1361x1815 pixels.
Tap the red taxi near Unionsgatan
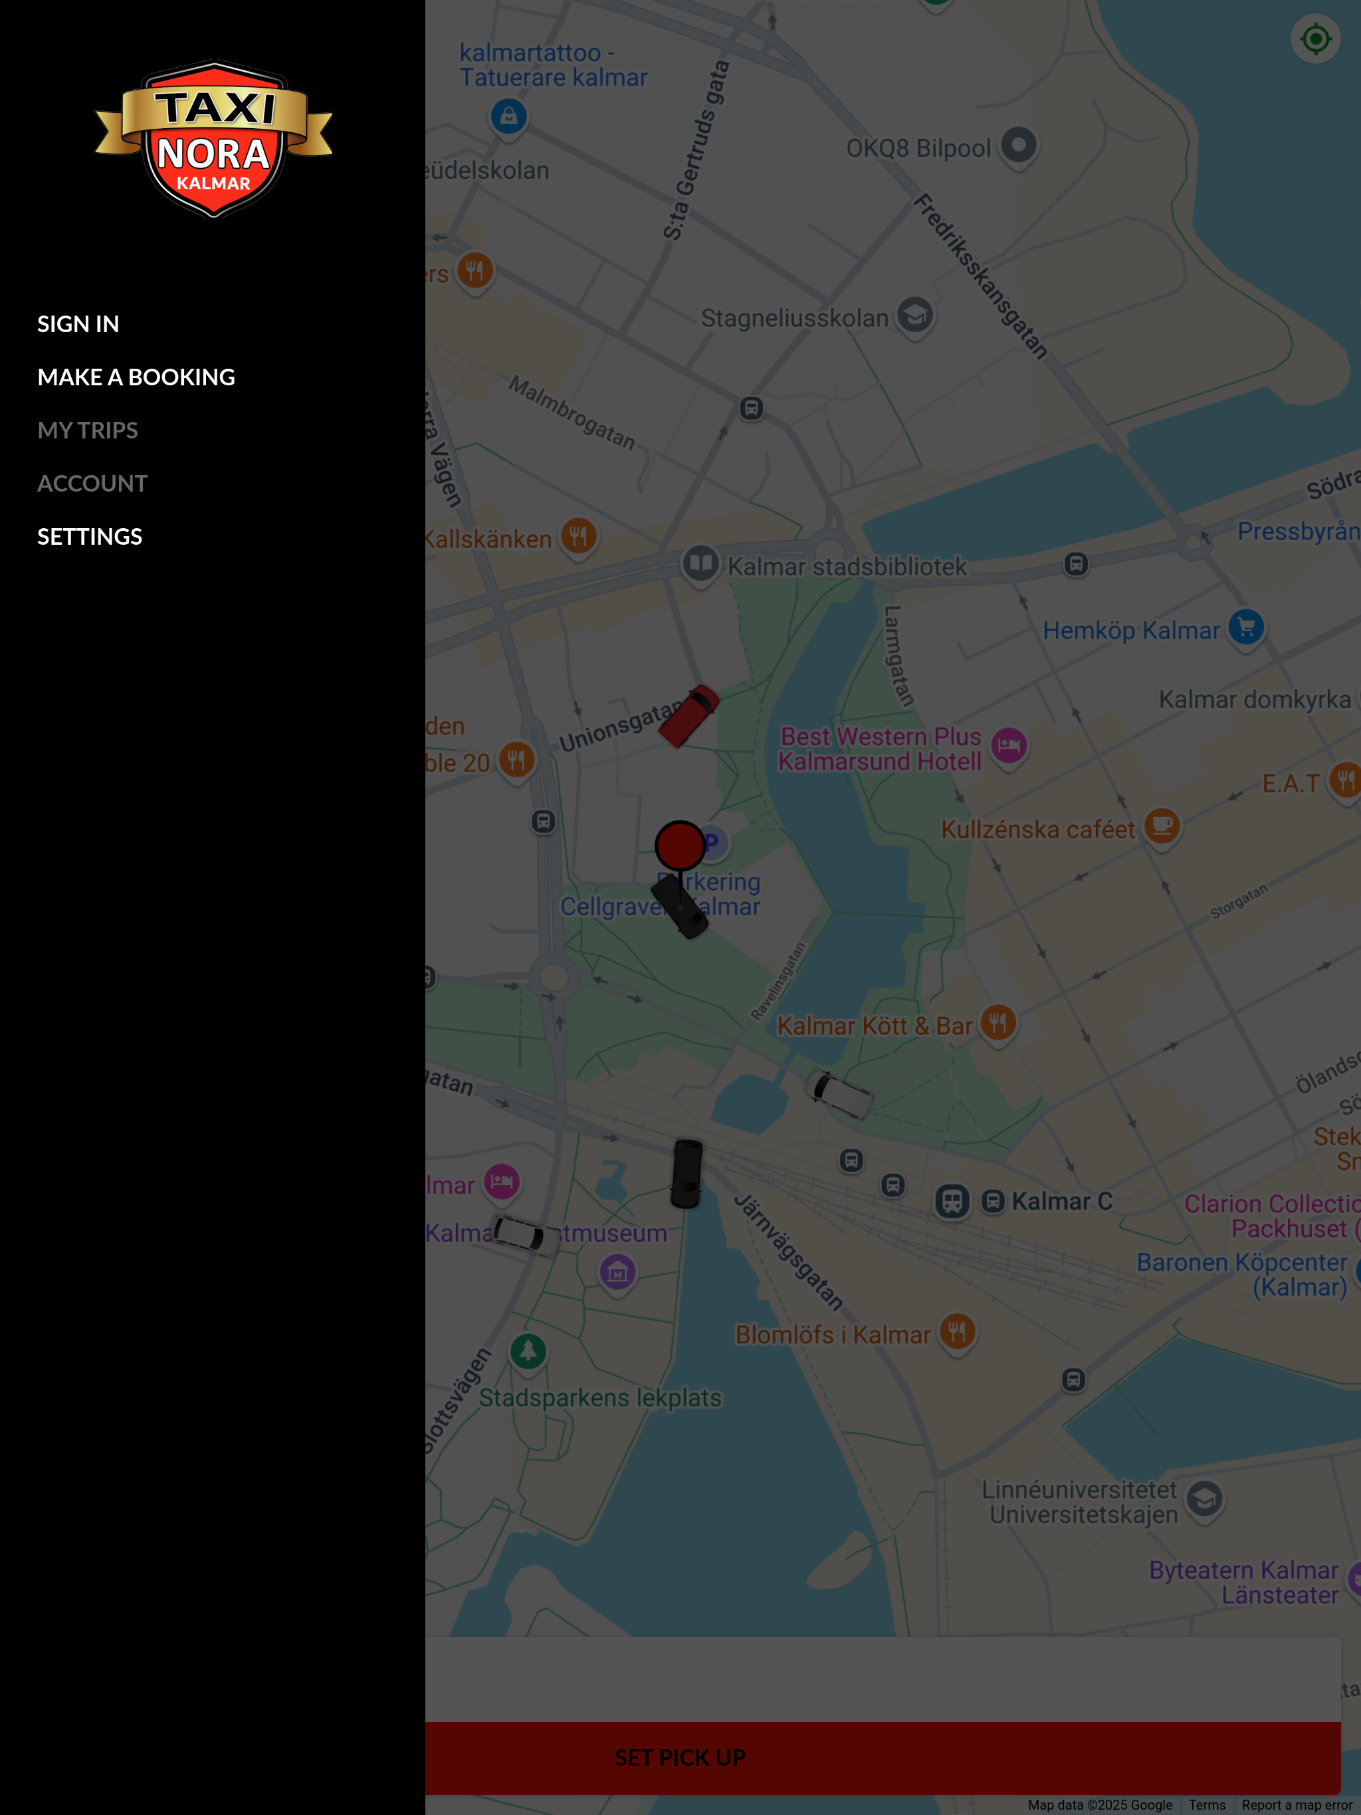coord(688,716)
